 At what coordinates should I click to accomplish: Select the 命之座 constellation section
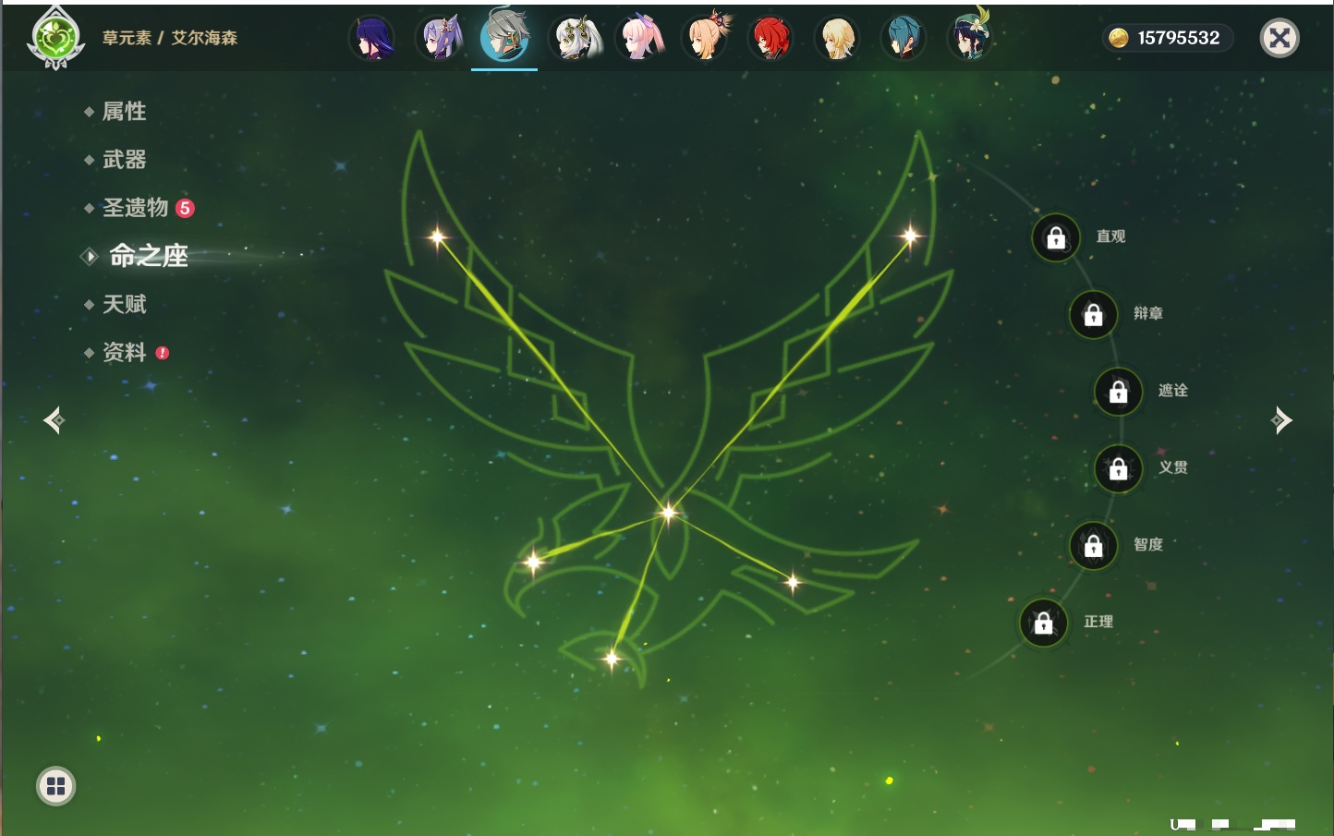click(148, 256)
